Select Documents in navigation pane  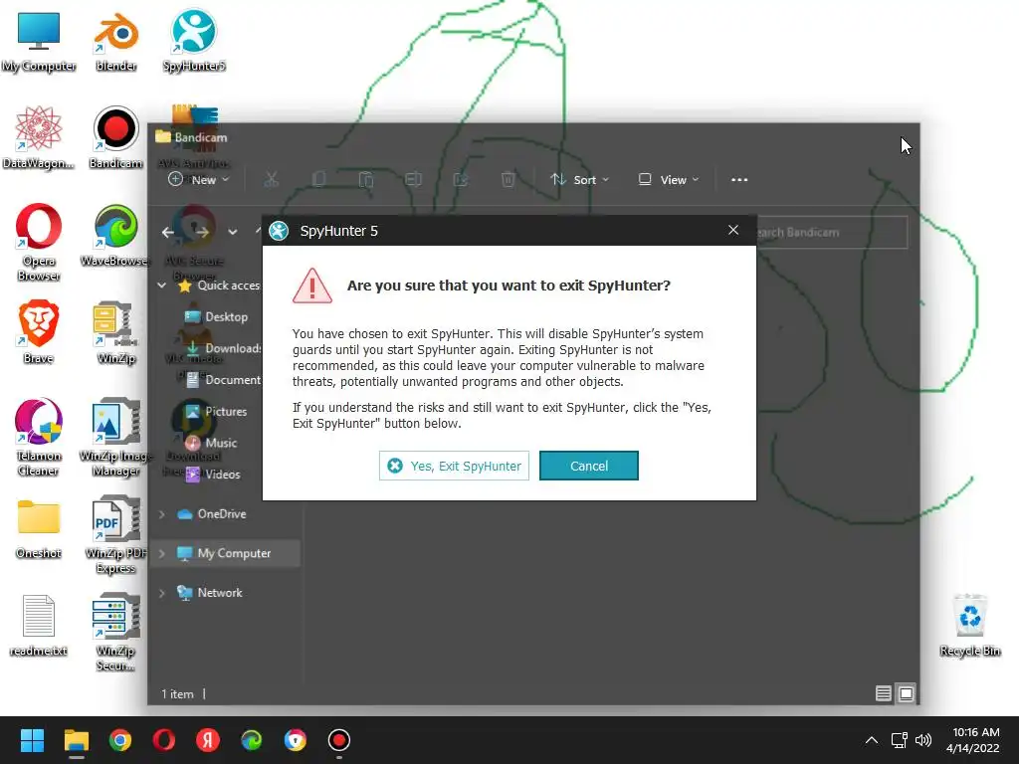coord(221,379)
